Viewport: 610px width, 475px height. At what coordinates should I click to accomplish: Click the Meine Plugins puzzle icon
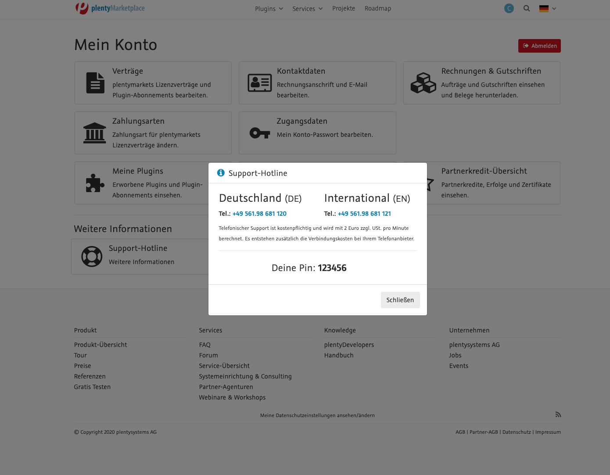click(95, 183)
